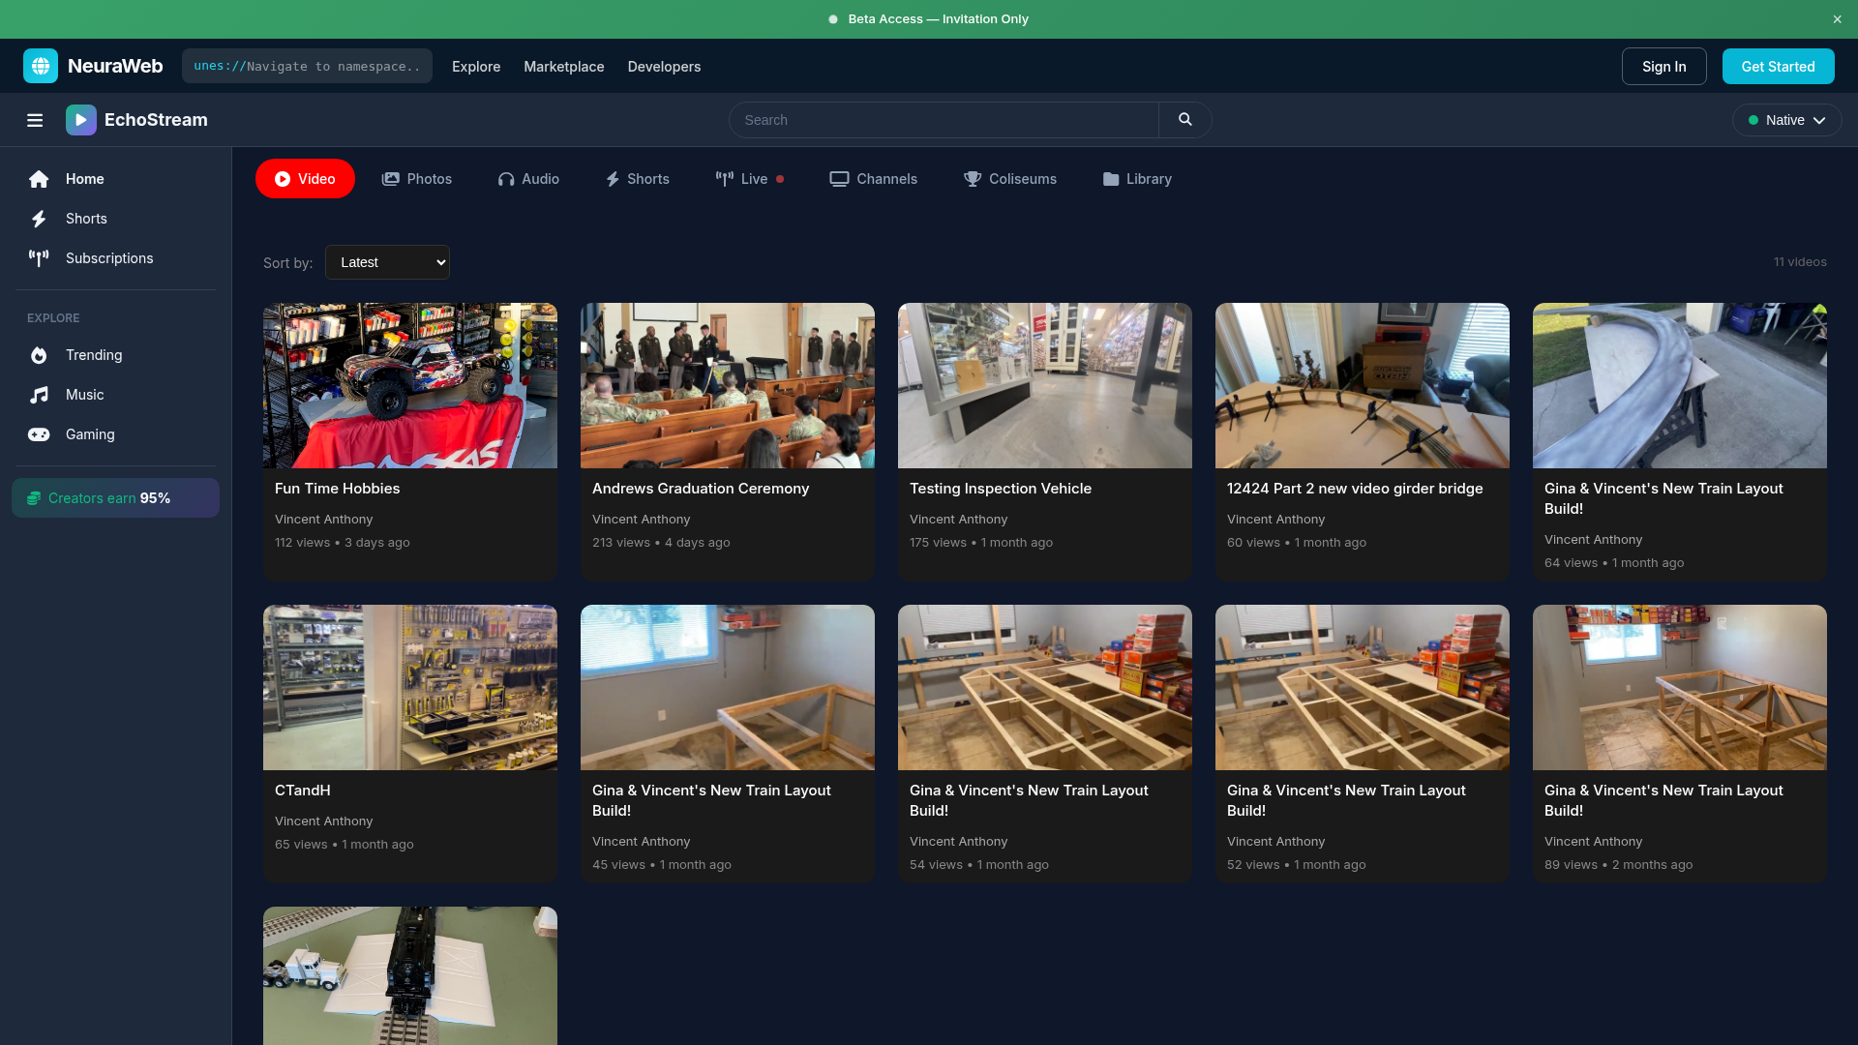This screenshot has height=1045, width=1858.
Task: Open the CTandH video thumbnail
Action: pos(410,687)
